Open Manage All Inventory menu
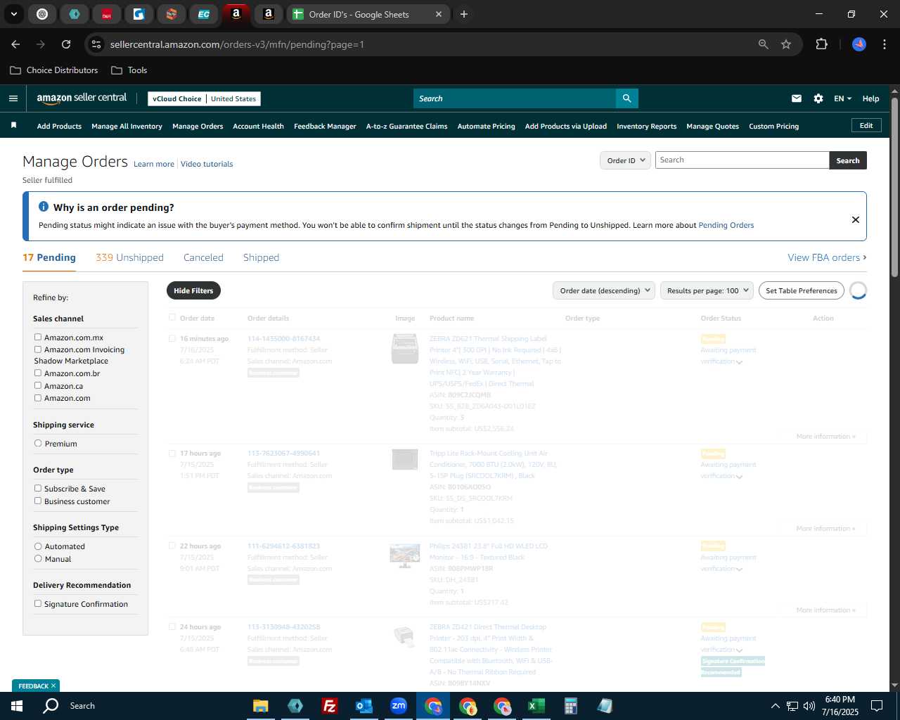 tap(127, 127)
